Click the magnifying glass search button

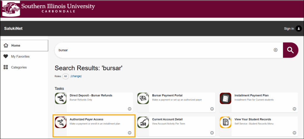[290, 50]
